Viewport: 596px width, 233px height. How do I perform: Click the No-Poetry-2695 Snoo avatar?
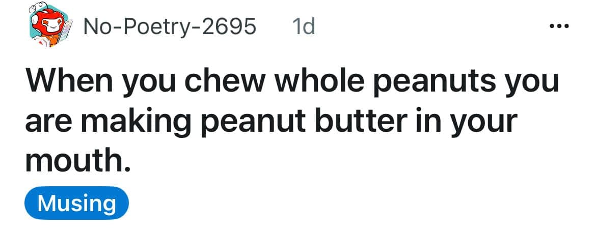[x=50, y=25]
